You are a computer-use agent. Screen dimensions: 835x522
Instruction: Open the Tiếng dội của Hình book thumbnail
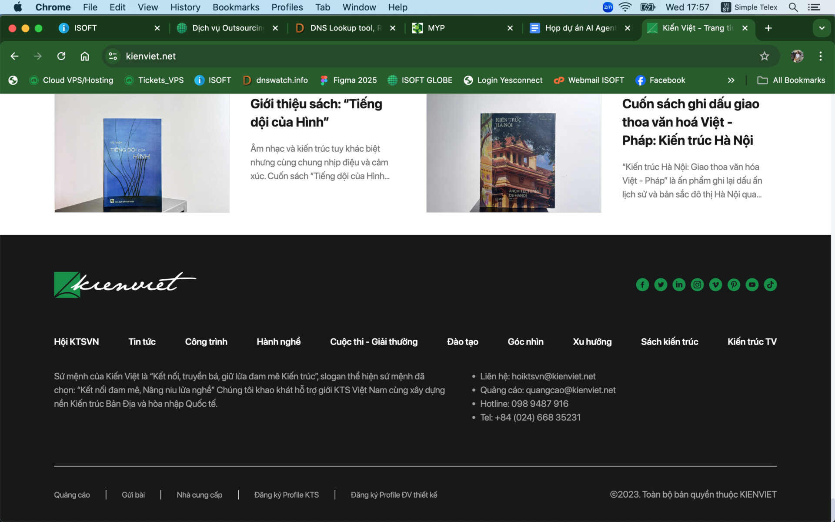point(142,153)
